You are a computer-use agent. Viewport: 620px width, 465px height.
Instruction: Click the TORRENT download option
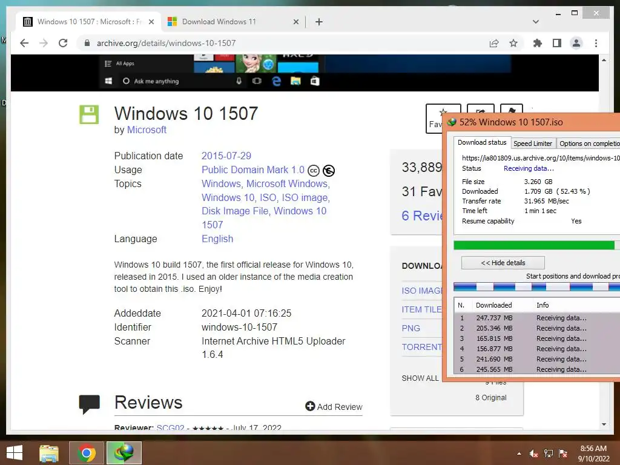coord(421,347)
